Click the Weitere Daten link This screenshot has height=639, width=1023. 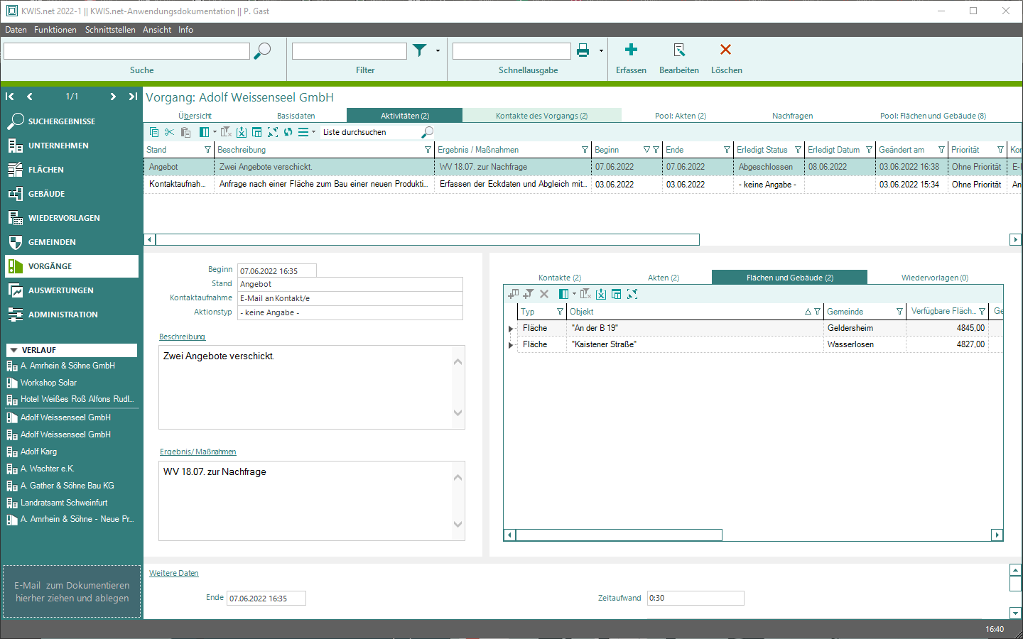(174, 573)
